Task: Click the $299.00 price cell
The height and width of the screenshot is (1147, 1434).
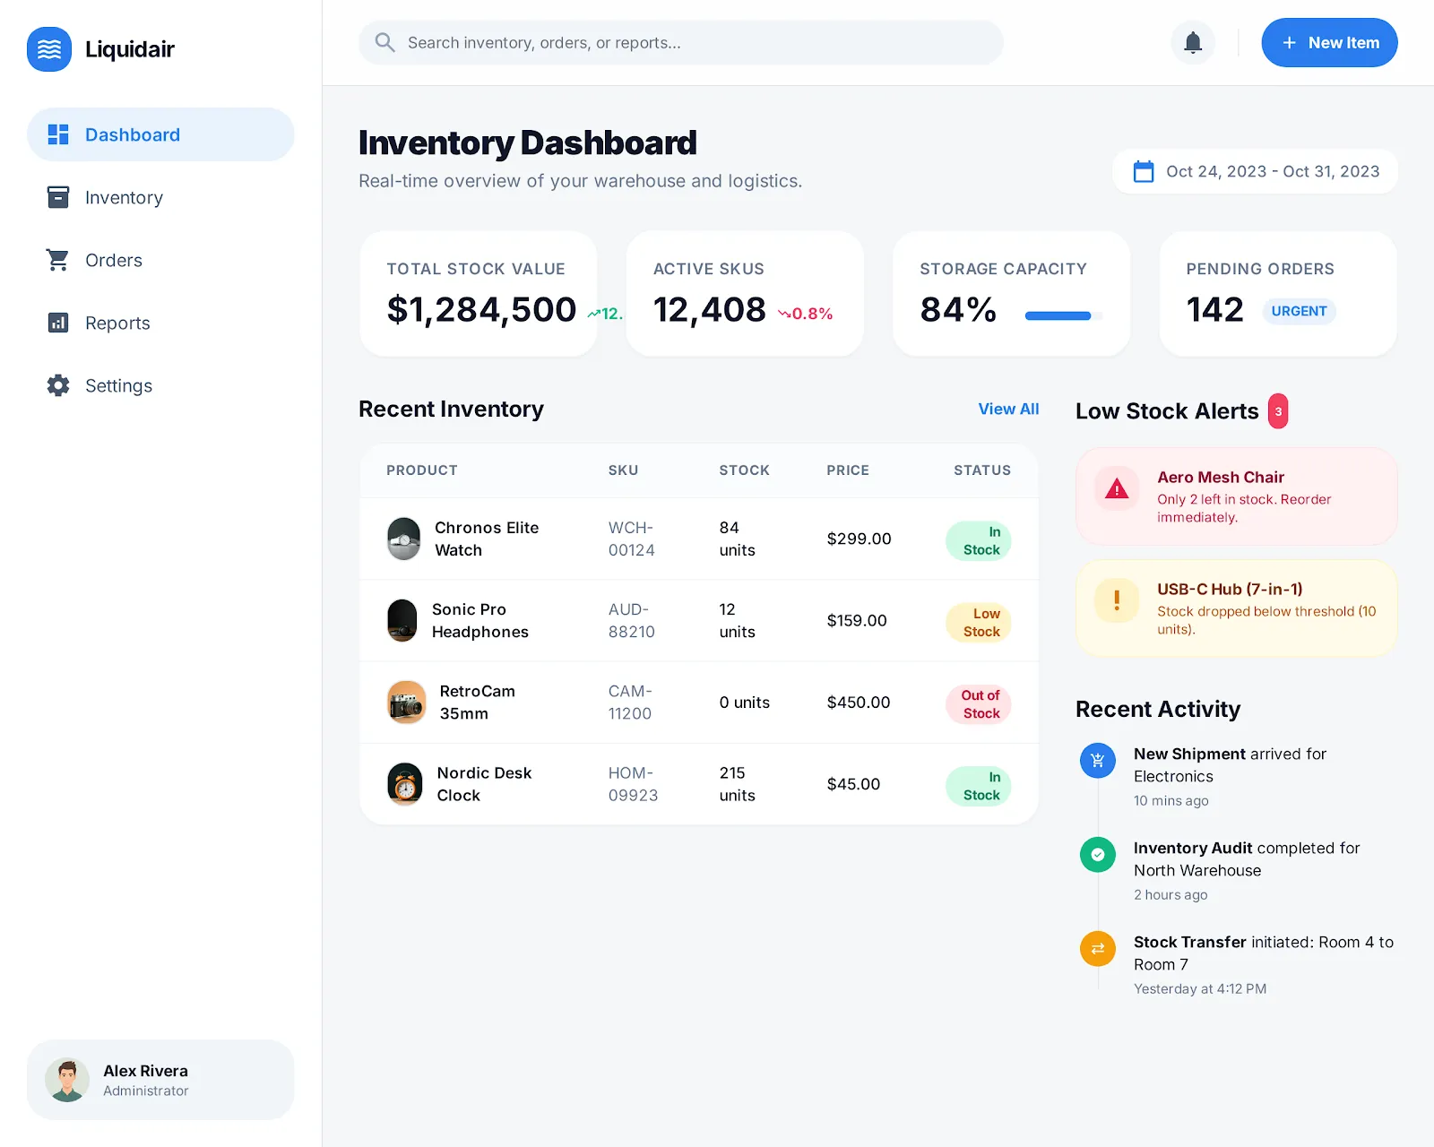Action: click(859, 539)
